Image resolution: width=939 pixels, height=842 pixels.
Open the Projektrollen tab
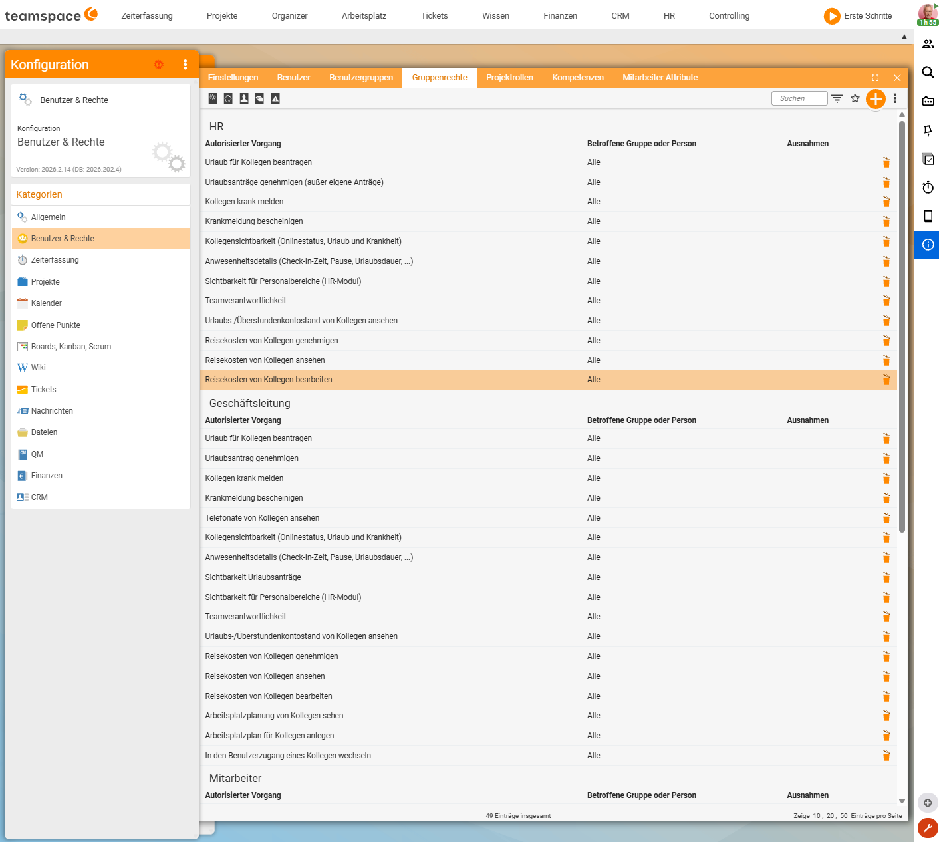pyautogui.click(x=509, y=78)
